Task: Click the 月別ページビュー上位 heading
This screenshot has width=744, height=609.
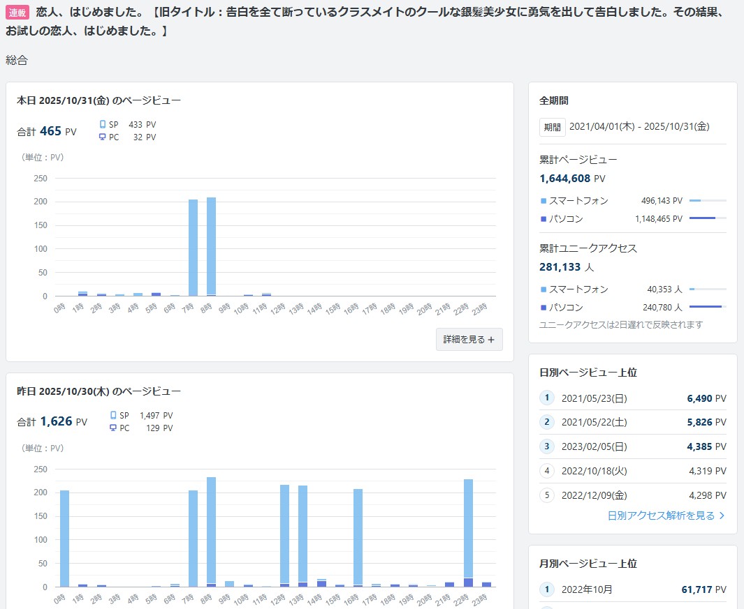Action: click(x=588, y=564)
